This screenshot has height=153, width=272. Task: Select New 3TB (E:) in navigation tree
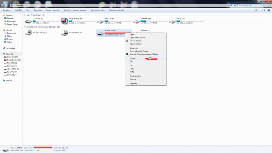[12, 63]
